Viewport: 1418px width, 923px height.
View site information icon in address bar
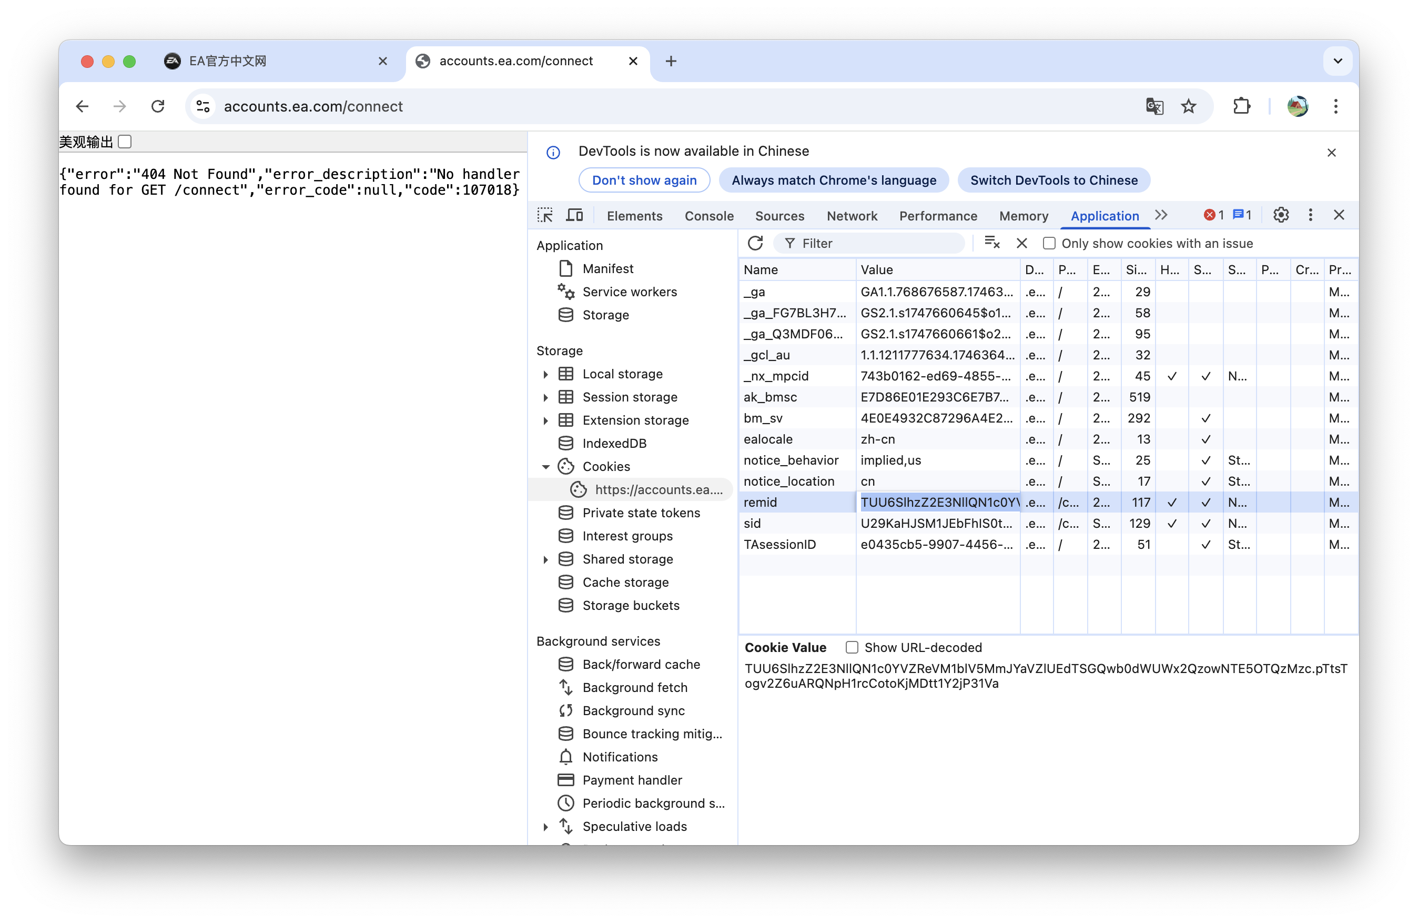coord(203,106)
